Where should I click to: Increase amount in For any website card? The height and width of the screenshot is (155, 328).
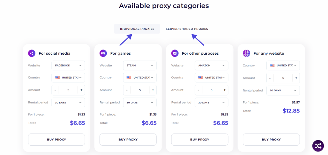click(296, 78)
